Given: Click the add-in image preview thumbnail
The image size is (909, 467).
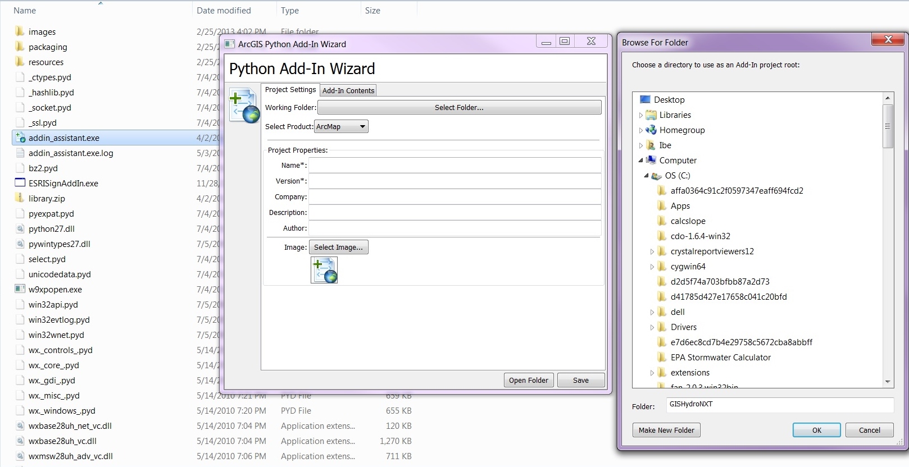Looking at the screenshot, I should pos(324,270).
